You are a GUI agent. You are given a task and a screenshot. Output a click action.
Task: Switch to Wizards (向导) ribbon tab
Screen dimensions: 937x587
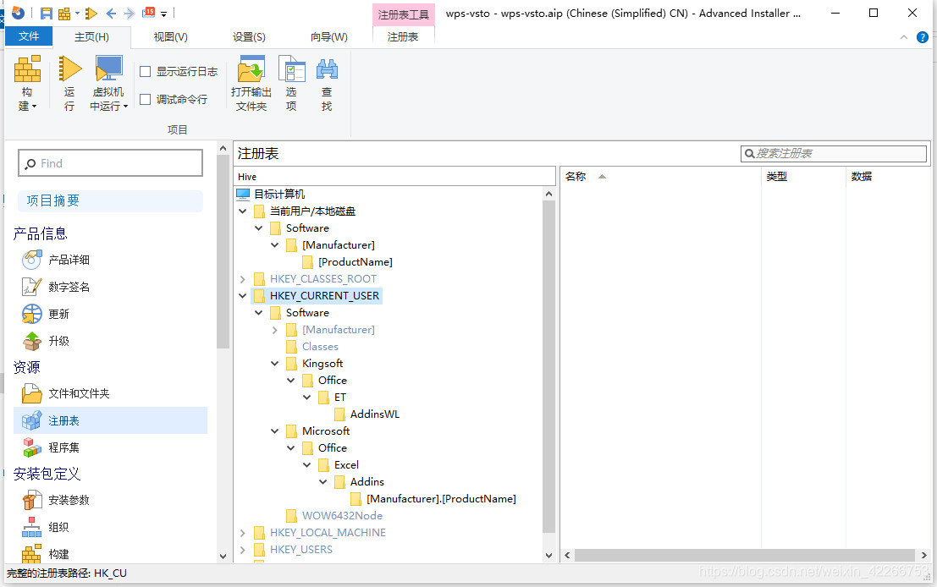click(x=328, y=37)
